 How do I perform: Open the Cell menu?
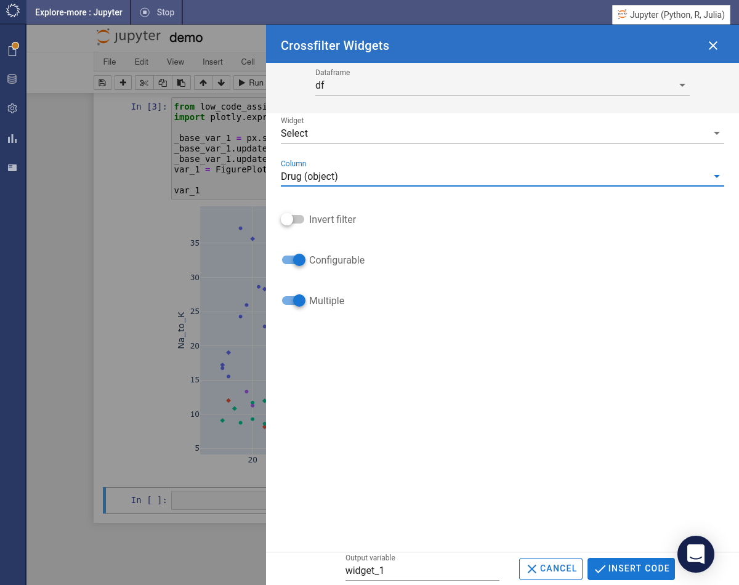tap(248, 62)
